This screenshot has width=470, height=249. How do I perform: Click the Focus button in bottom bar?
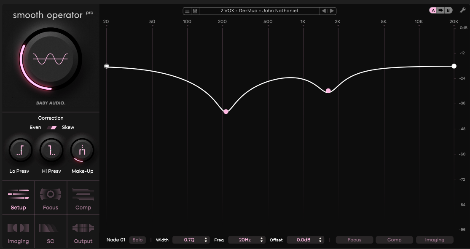click(x=354, y=240)
